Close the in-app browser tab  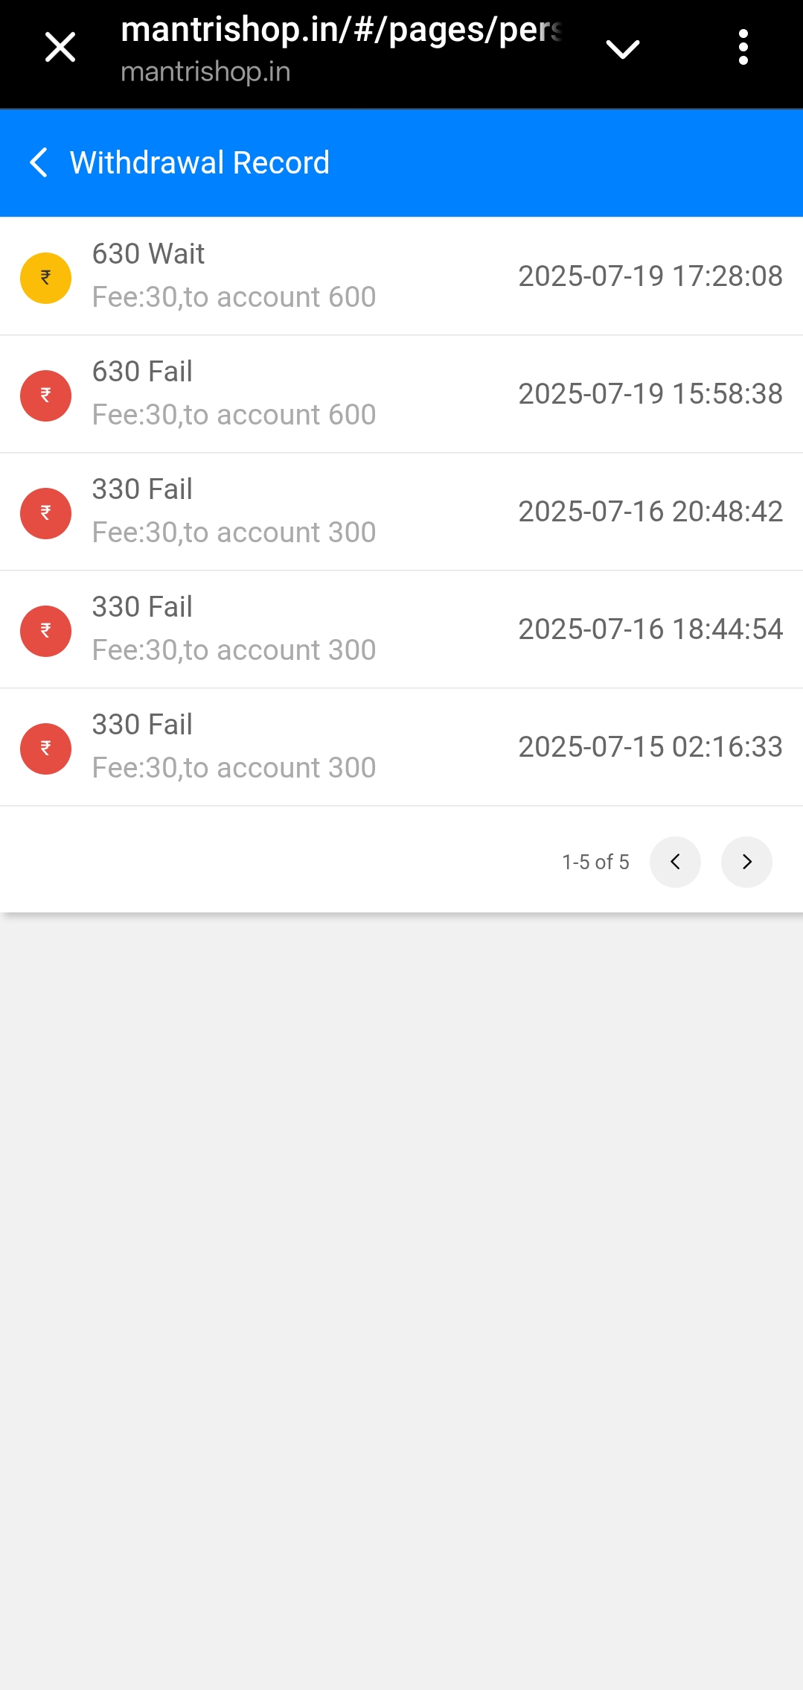pyautogui.click(x=60, y=48)
